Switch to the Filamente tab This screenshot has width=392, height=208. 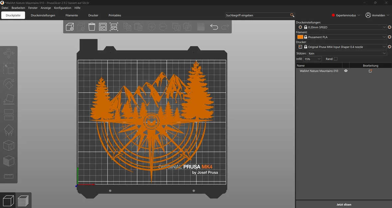click(x=72, y=15)
